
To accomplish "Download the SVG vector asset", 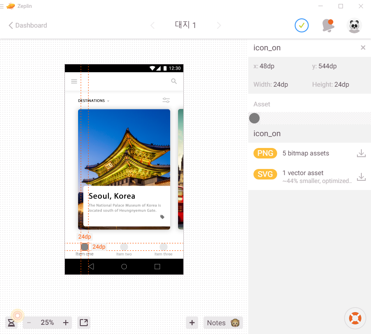I will click(361, 177).
